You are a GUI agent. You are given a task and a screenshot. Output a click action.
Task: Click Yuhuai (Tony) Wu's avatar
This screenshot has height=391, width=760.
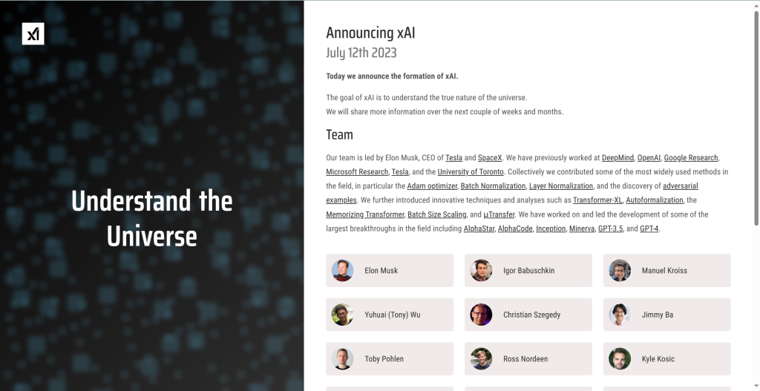click(343, 315)
